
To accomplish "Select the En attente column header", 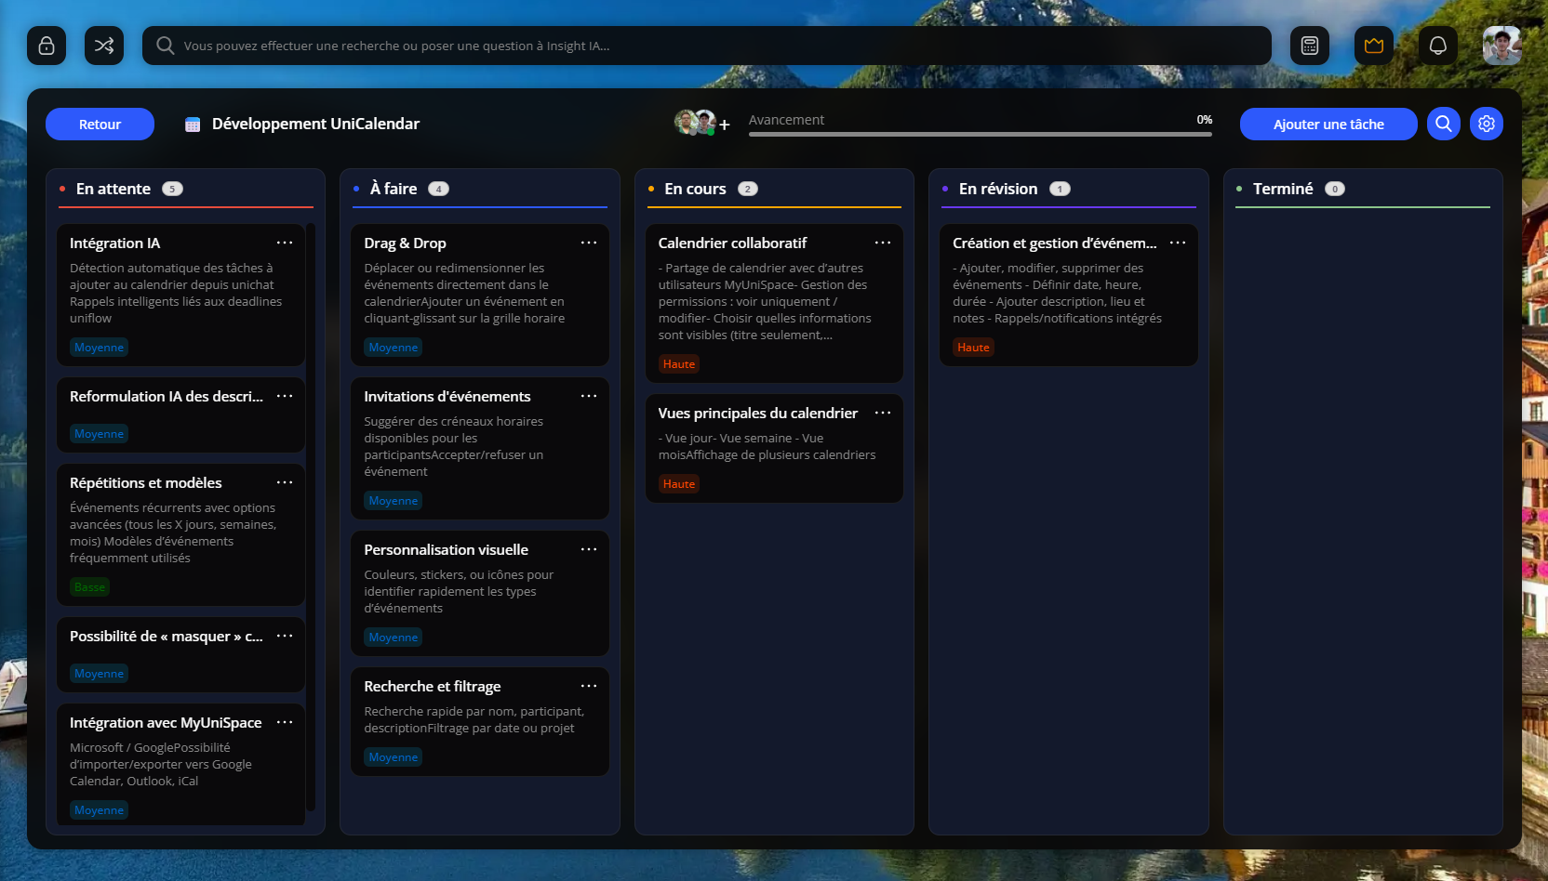I will 113,189.
